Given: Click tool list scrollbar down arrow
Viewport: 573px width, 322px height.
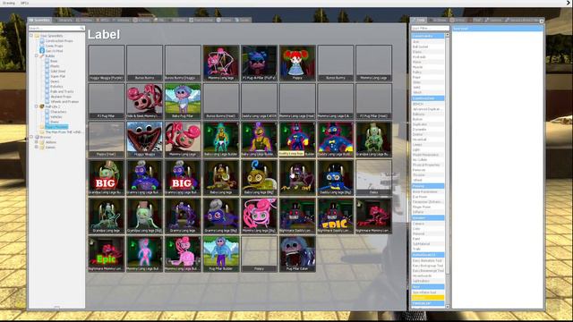Looking at the screenshot, I should pyautogui.click(x=448, y=307).
